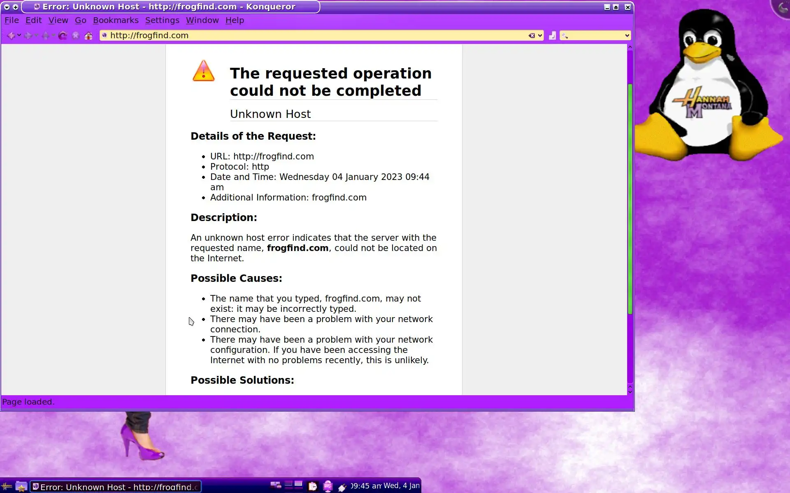This screenshot has height=493, width=790.
Task: Select the Konqueror error window taskbar button
Action: tap(116, 487)
